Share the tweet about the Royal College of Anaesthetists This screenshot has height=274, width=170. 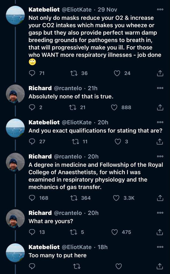[160, 198]
